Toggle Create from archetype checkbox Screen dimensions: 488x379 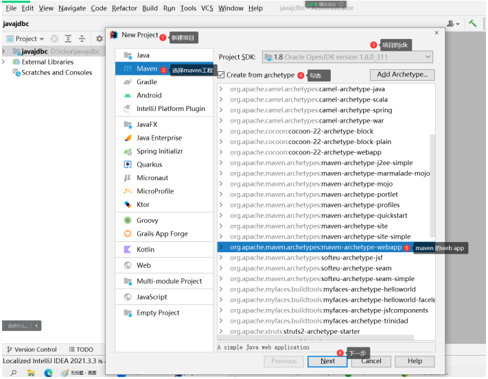pos(221,75)
